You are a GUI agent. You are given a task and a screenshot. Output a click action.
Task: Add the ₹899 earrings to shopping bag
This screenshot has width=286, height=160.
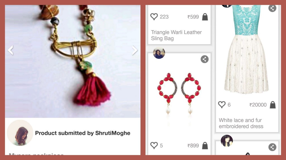pos(205,146)
